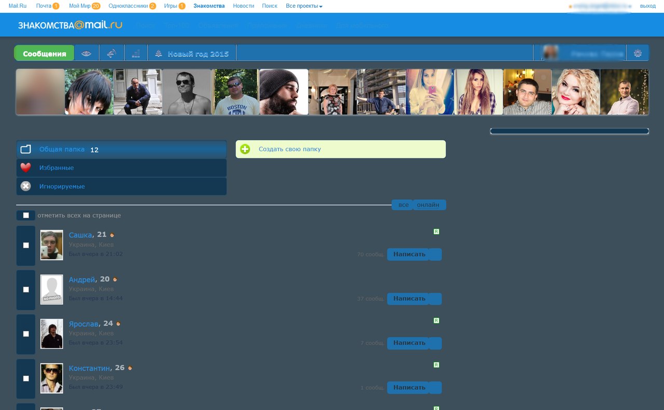Image resolution: width=664 pixels, height=410 pixels.
Task: Go to Почта in the top bar
Action: pos(44,6)
